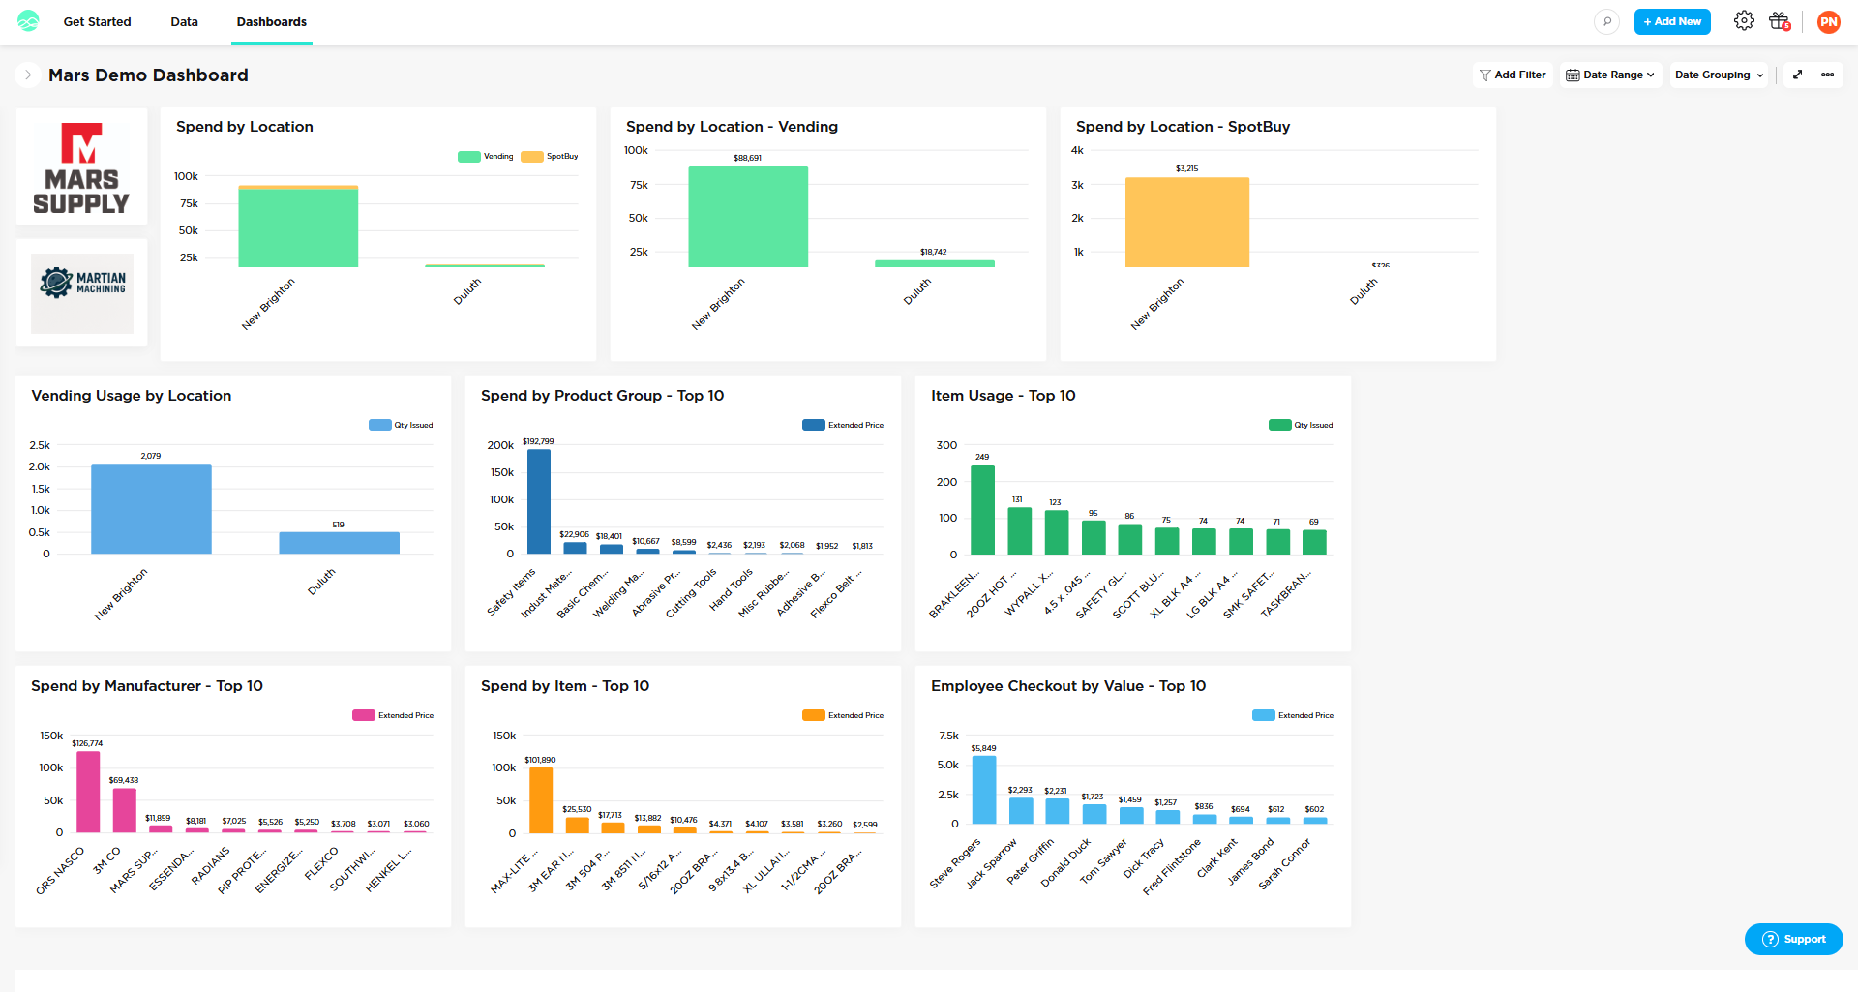Click the Spend by Location - SpotBuy title
The image size is (1858, 992).
coord(1183,127)
